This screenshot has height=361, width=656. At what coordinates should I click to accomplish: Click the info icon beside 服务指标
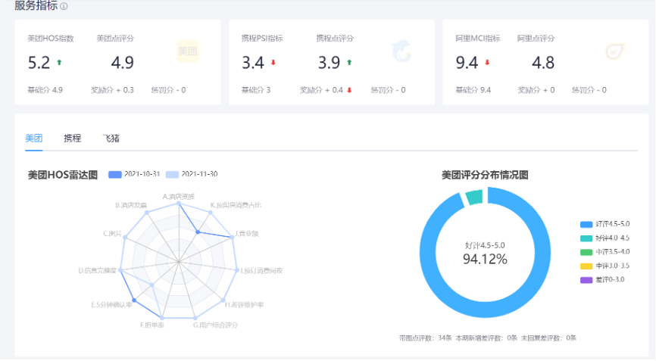click(x=64, y=6)
